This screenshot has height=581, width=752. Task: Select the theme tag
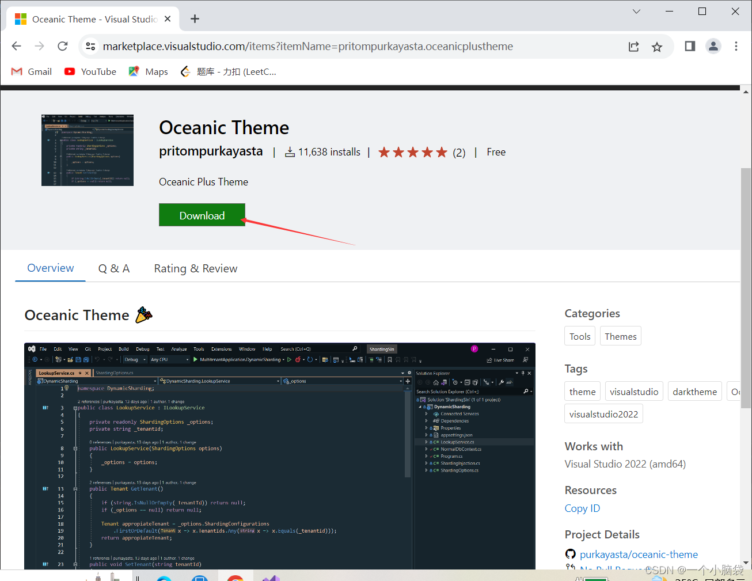pyautogui.click(x=583, y=392)
